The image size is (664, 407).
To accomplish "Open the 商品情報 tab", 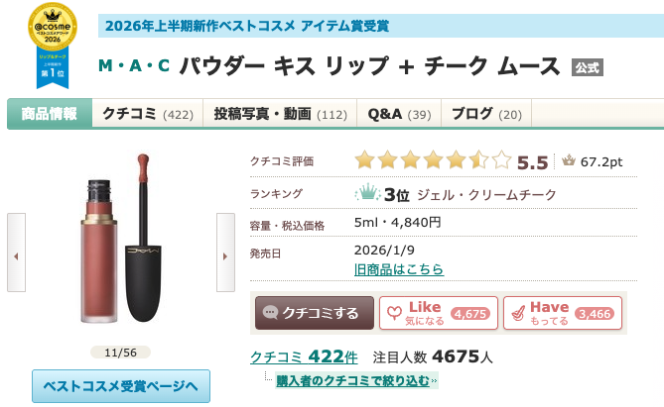I will click(x=50, y=113).
